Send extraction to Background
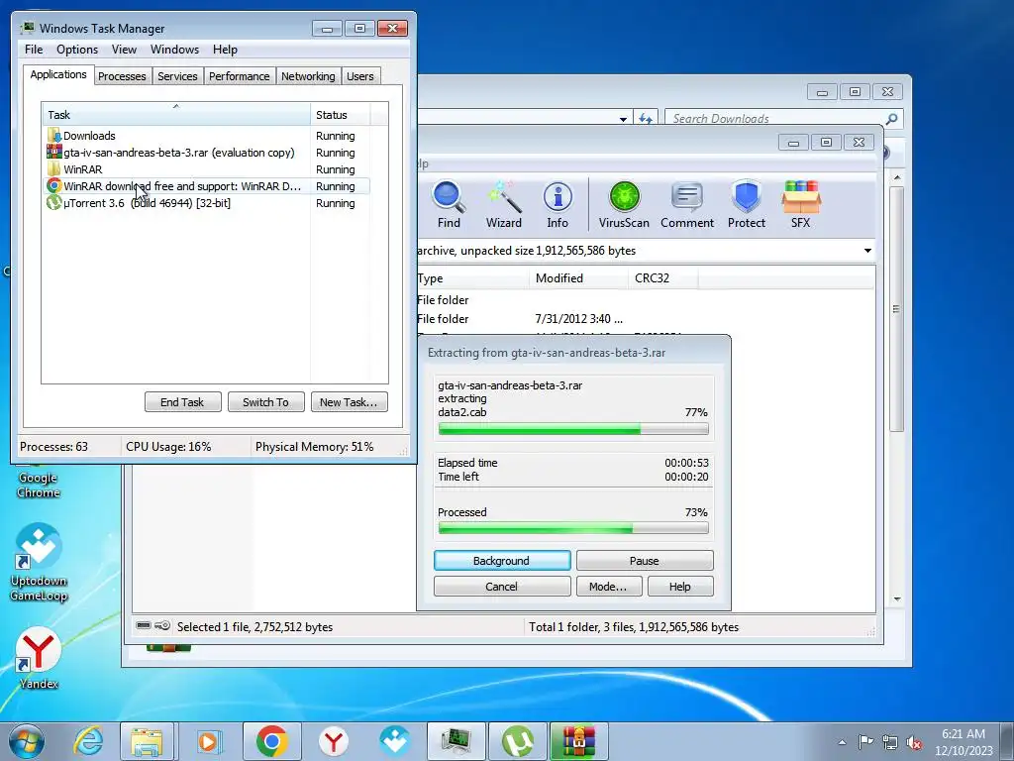Screen dimensions: 1014x761 click(502, 561)
